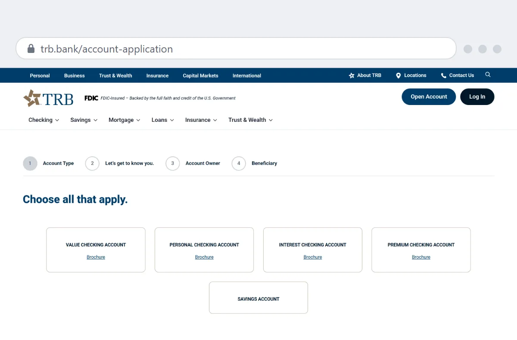The height and width of the screenshot is (340, 517).
Task: Open Insurance in the top bar
Action: (x=157, y=75)
